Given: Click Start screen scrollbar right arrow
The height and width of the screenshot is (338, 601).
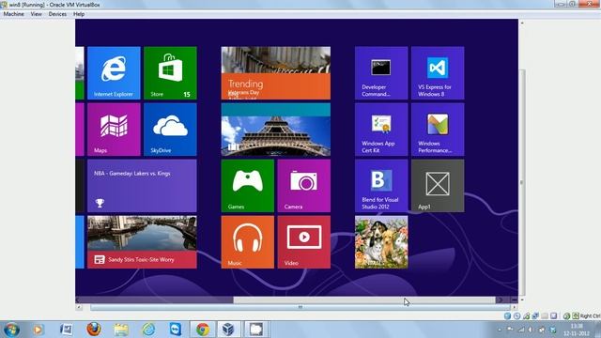Looking at the screenshot, I should coord(500,300).
